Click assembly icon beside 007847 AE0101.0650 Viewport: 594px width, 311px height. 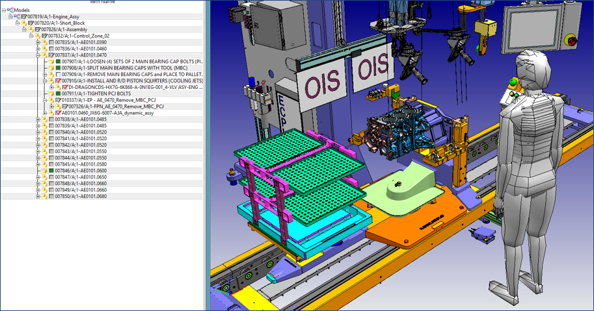coord(44,177)
